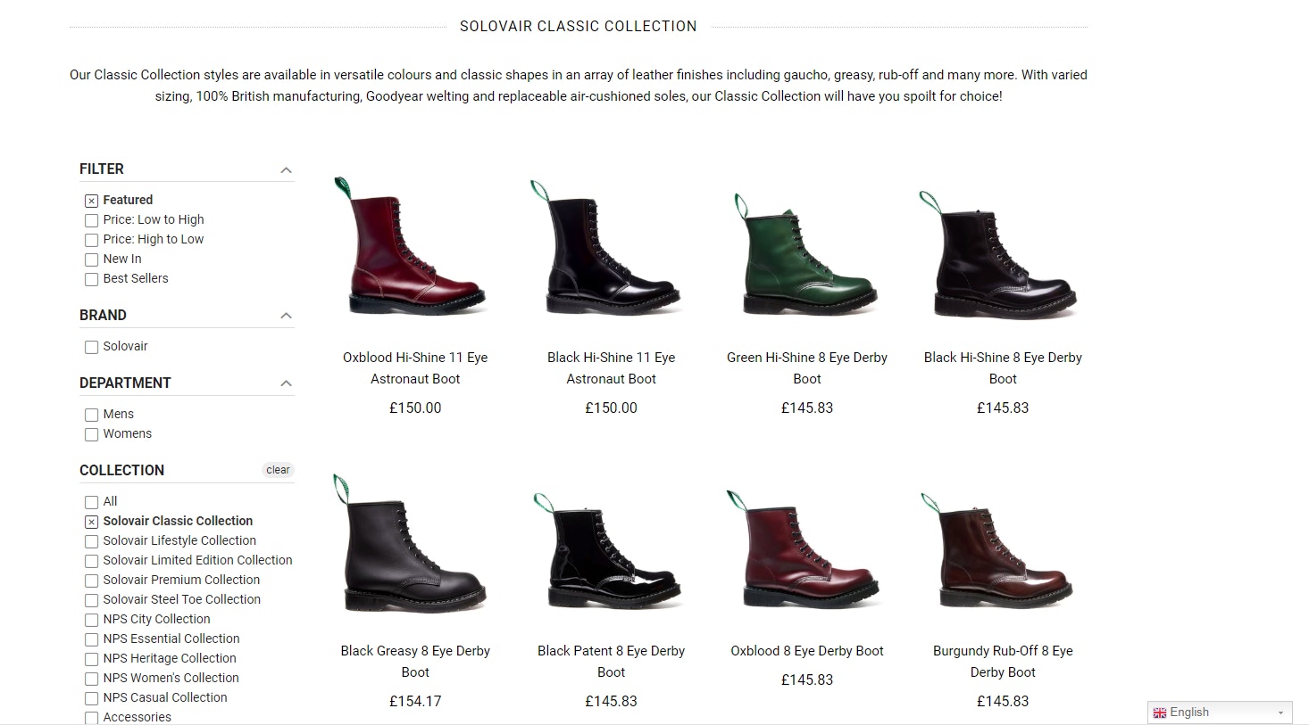Open the Green Hi-Shine 8 Eye Derby image
Screen dimensions: 1309x725
[806, 254]
